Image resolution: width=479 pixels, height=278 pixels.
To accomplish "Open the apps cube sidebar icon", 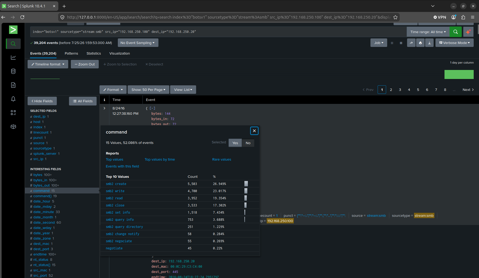I will coord(13,127).
